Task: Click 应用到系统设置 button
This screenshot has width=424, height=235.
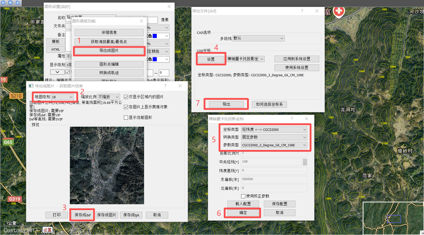Action: (x=297, y=59)
